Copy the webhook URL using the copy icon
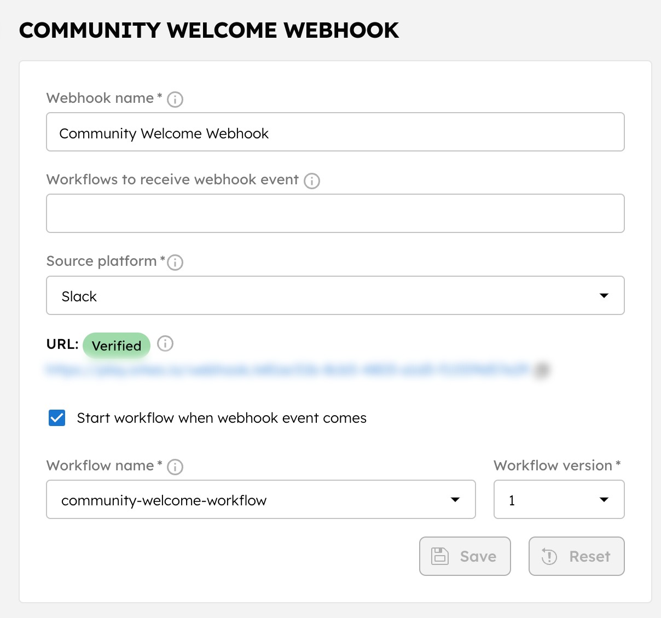661x618 pixels. (x=542, y=370)
